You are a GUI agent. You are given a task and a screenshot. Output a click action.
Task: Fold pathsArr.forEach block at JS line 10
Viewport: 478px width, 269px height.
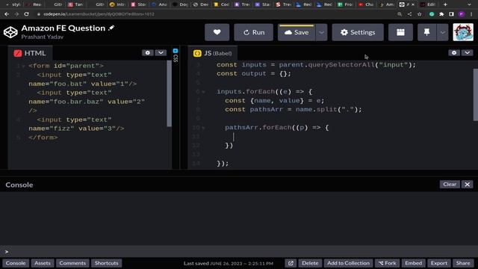[x=203, y=128]
